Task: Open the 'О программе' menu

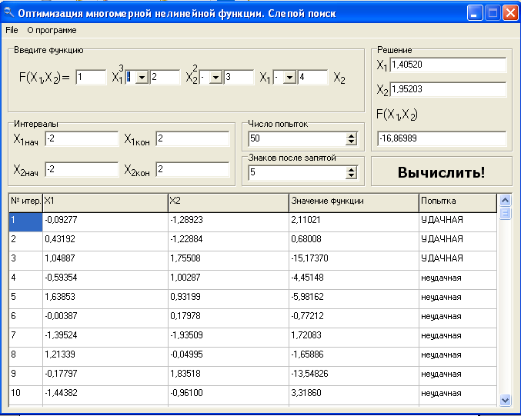Action: click(52, 30)
